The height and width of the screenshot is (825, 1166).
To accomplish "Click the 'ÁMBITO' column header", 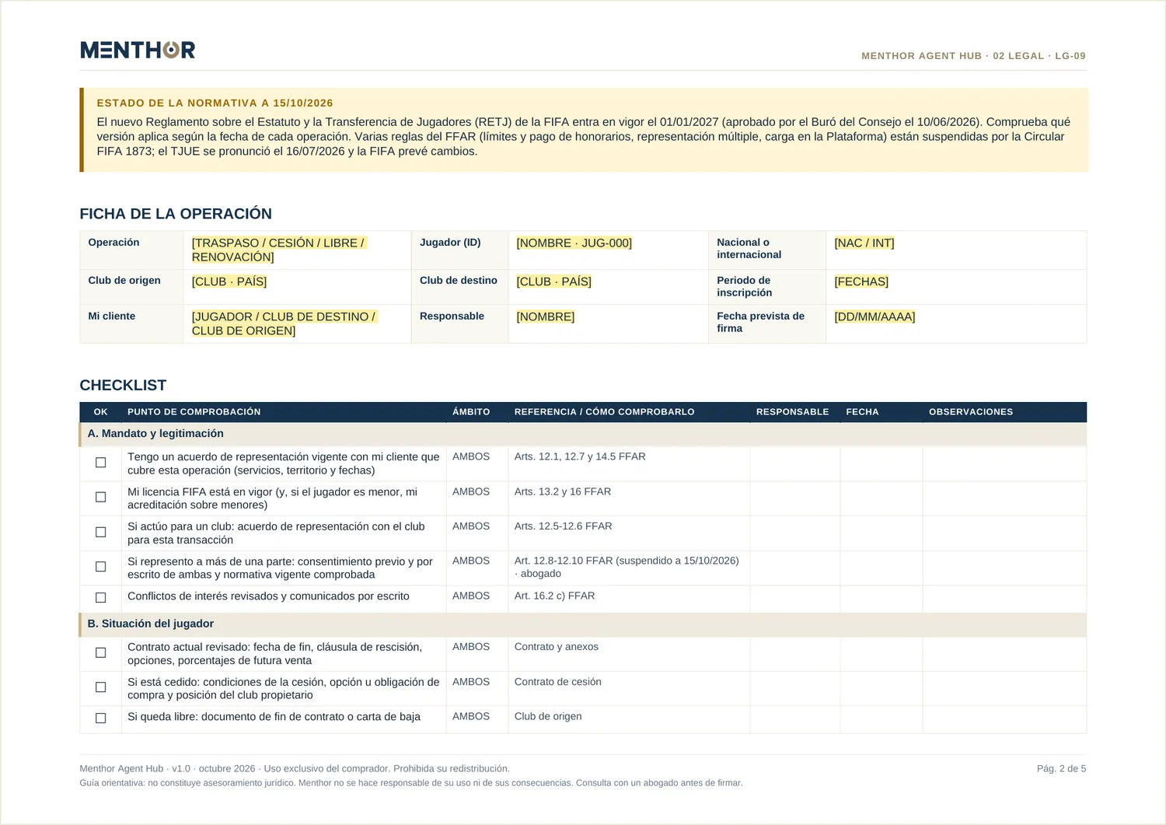I will (471, 412).
